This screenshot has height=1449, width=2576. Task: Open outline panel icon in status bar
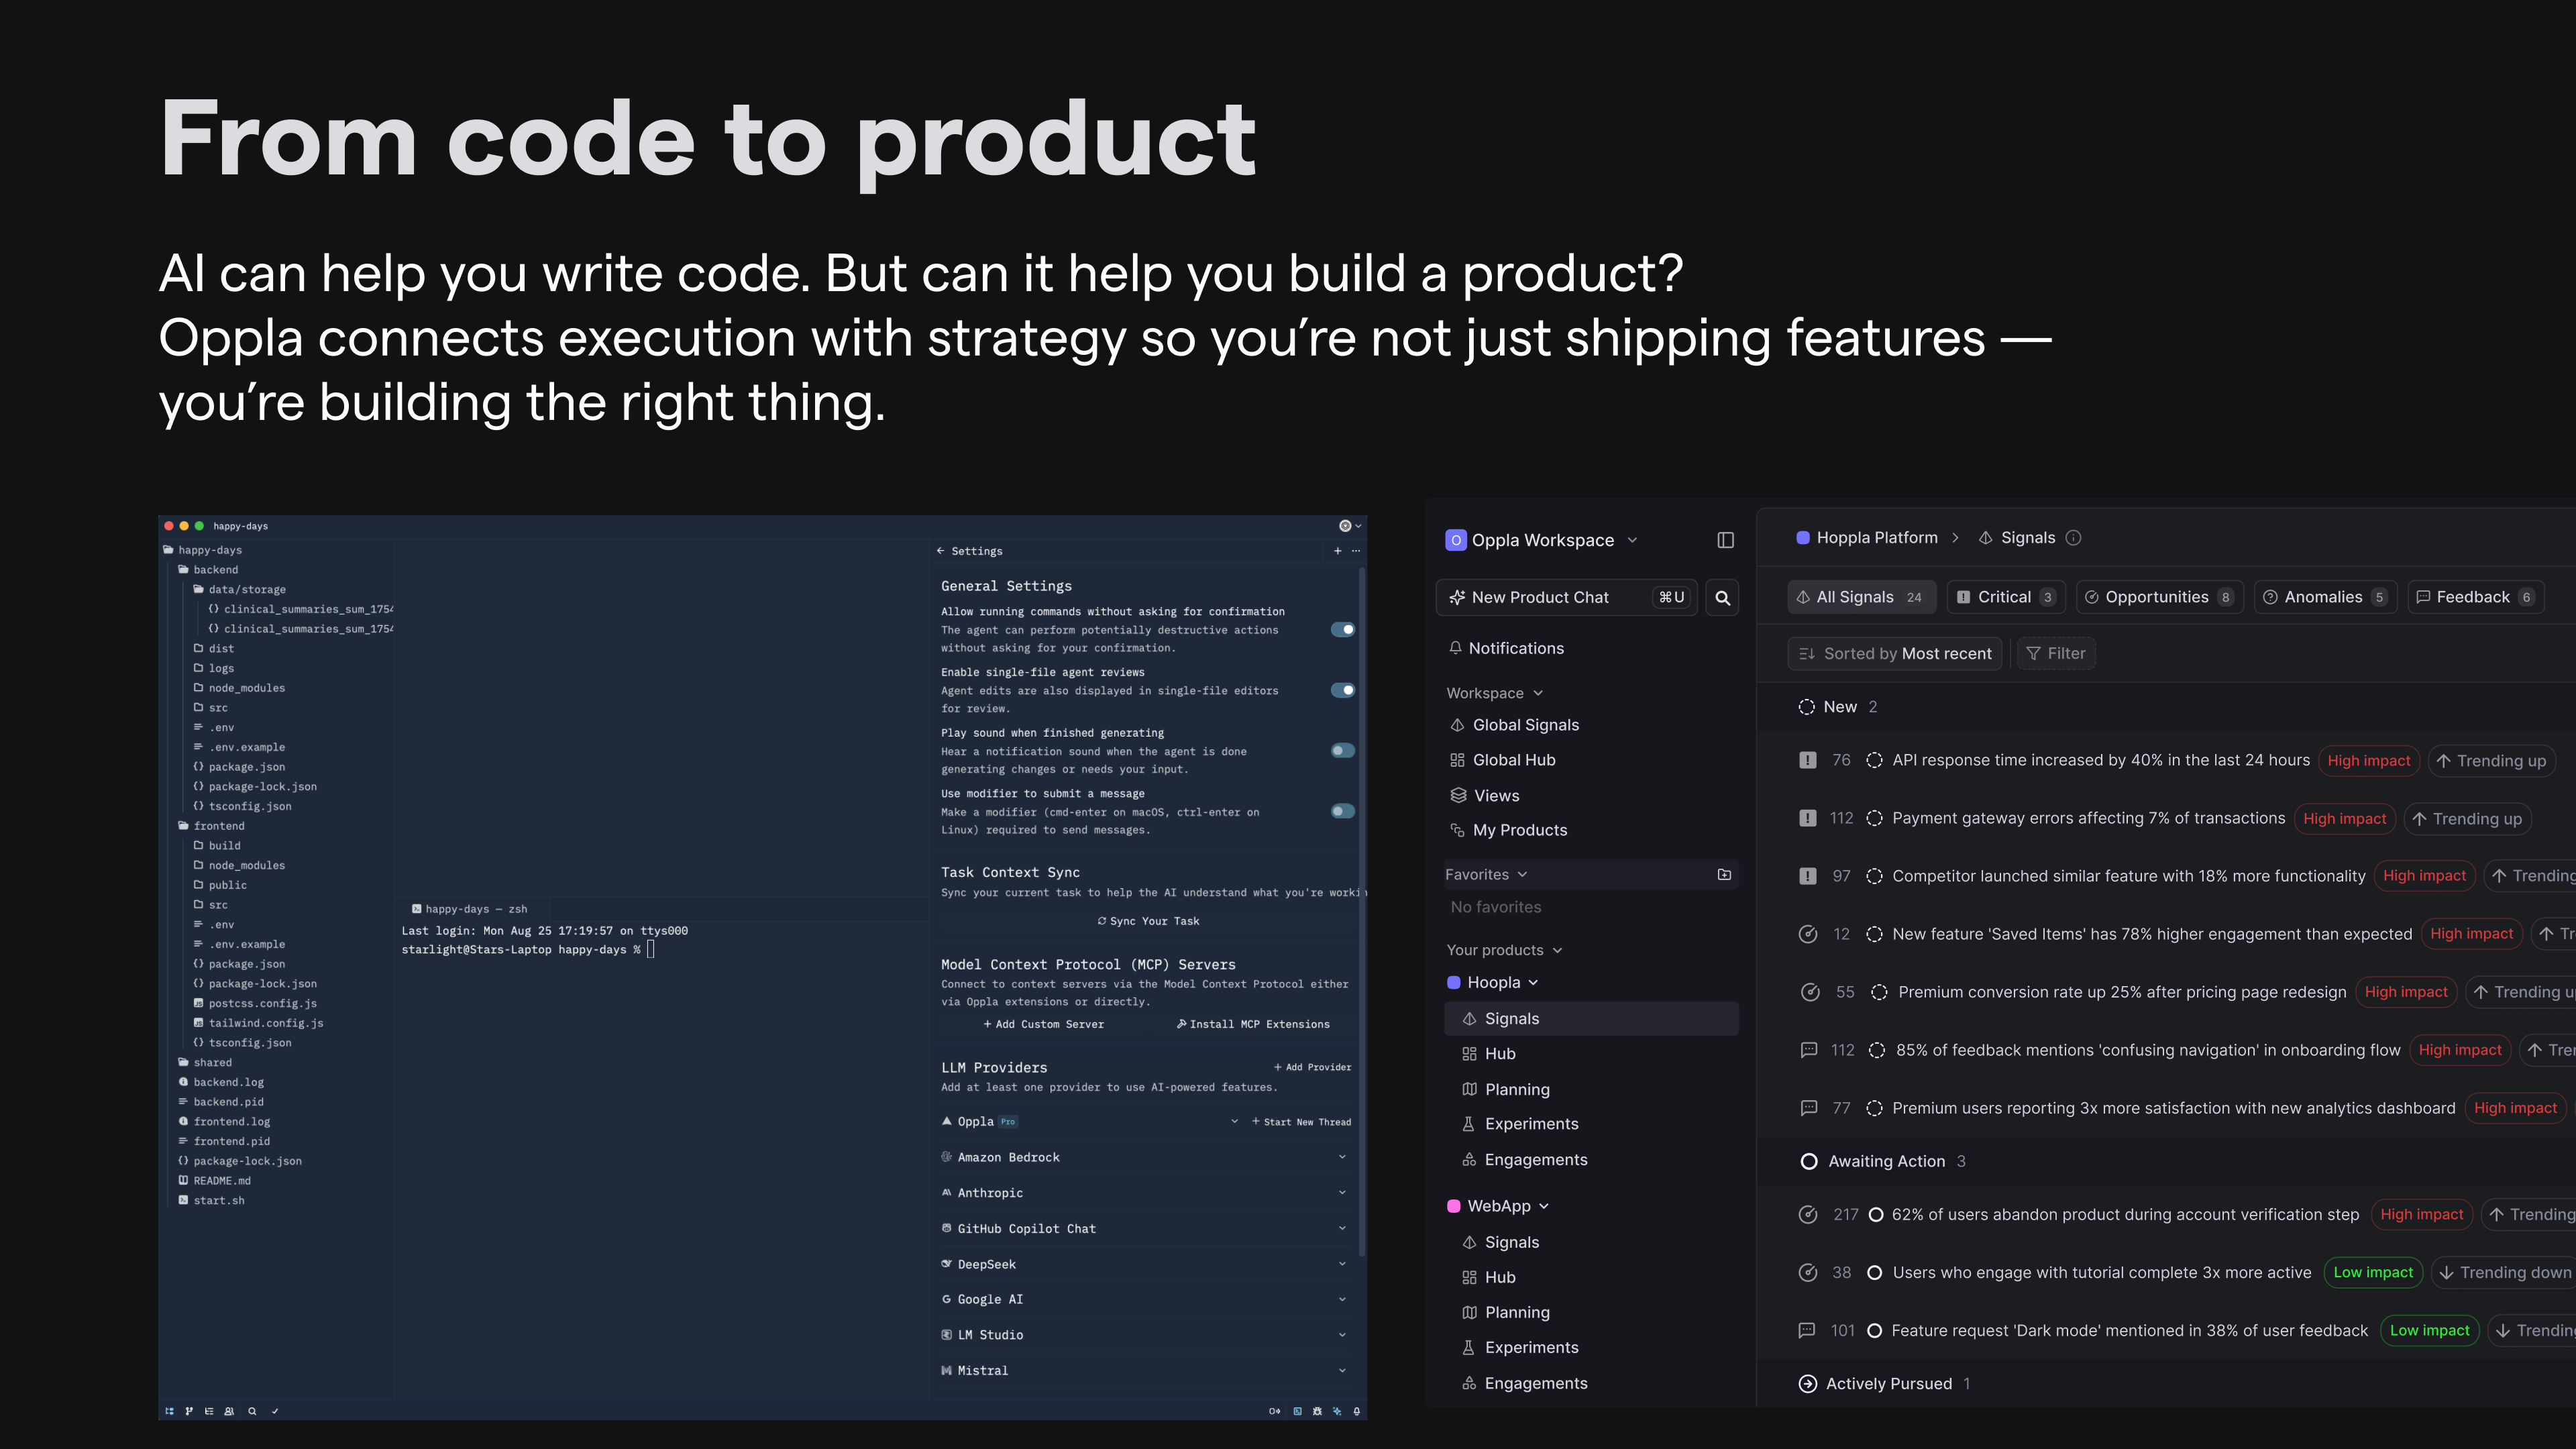209,1411
